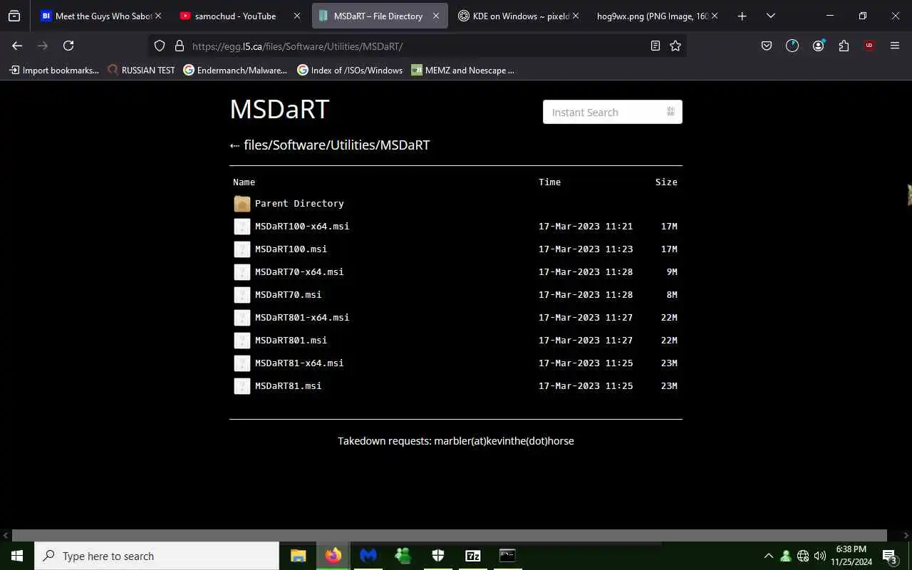Viewport: 912px width, 570px height.
Task: Open the taskbar clock showing 6:38 PM
Action: [x=851, y=556]
